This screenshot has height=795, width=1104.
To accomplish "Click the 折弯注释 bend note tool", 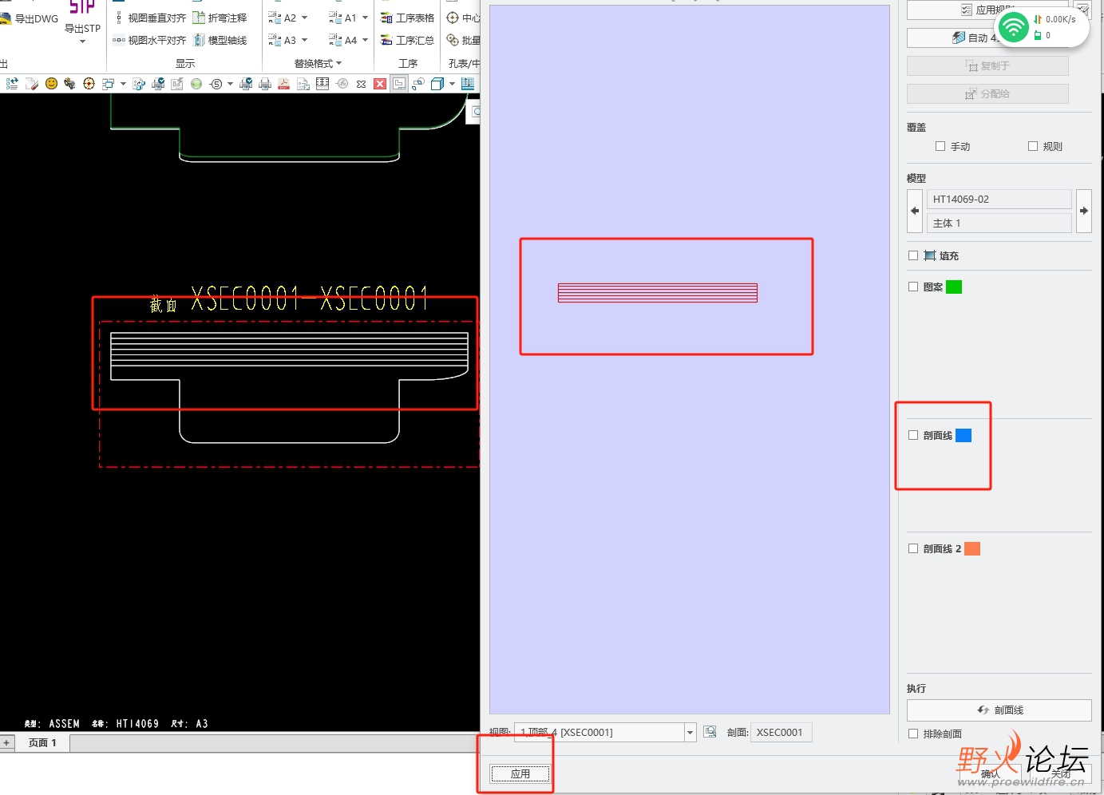I will click(220, 18).
